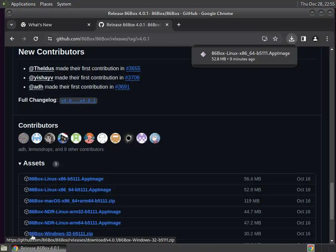This screenshot has height=252, width=336.
Task: Click the 119 MB size text
Action: tap(252, 201)
